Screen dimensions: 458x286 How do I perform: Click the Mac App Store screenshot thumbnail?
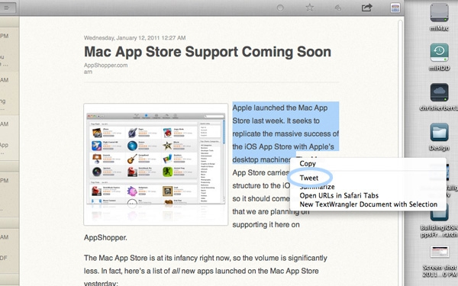[x=156, y=164]
